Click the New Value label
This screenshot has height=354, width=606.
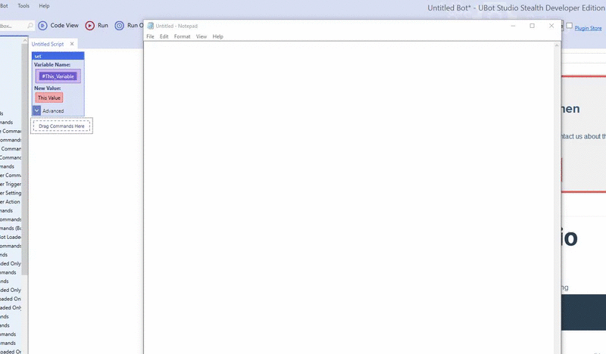(x=48, y=88)
